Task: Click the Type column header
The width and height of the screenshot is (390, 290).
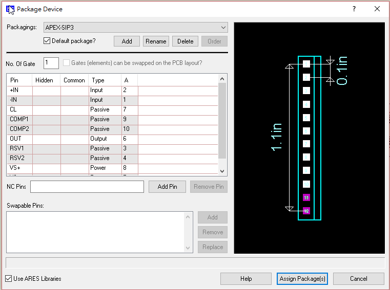Action: click(x=105, y=80)
